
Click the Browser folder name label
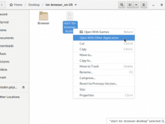(x=44, y=23)
